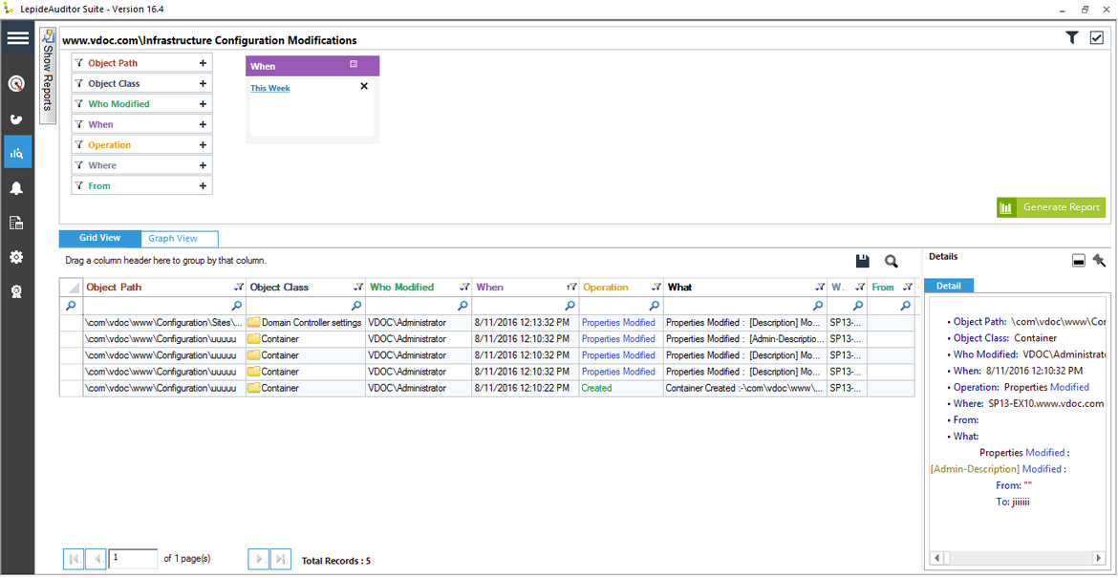Open Object Class column filter dropdown
The height and width of the screenshot is (578, 1118).
(358, 288)
